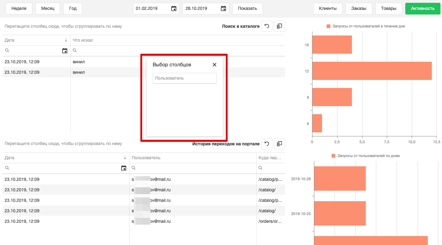Reset portal history grid with undo icon
Viewport: 442px width, 245px height.
tap(267, 144)
